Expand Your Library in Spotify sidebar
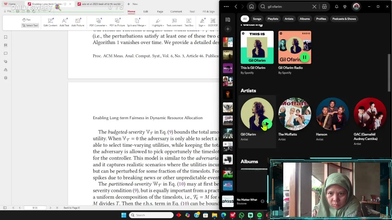 point(228,20)
